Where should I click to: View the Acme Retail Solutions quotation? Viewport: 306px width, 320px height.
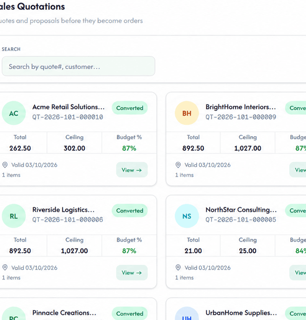[132, 170]
